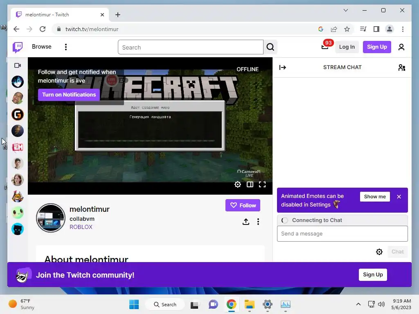Expand the tab search chevron
Viewport: 419px width, 314px height.
click(x=345, y=10)
